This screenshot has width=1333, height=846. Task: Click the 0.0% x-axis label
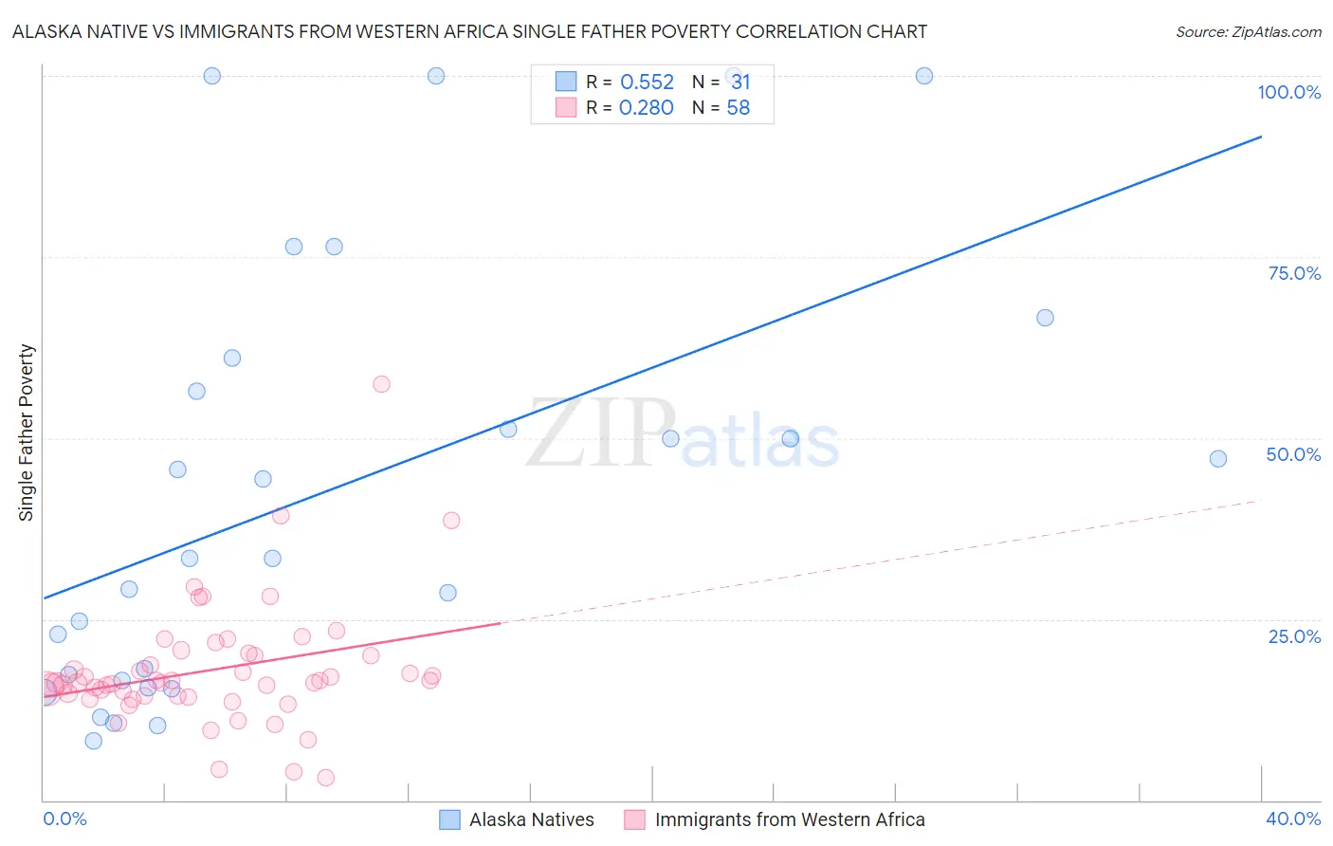64,818
